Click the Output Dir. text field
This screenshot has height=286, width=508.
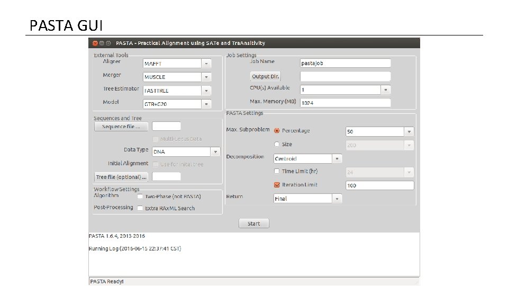coord(346,76)
